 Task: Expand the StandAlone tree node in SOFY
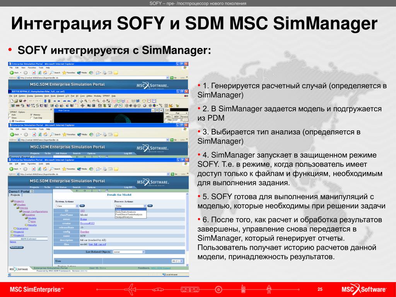tap(10, 121)
